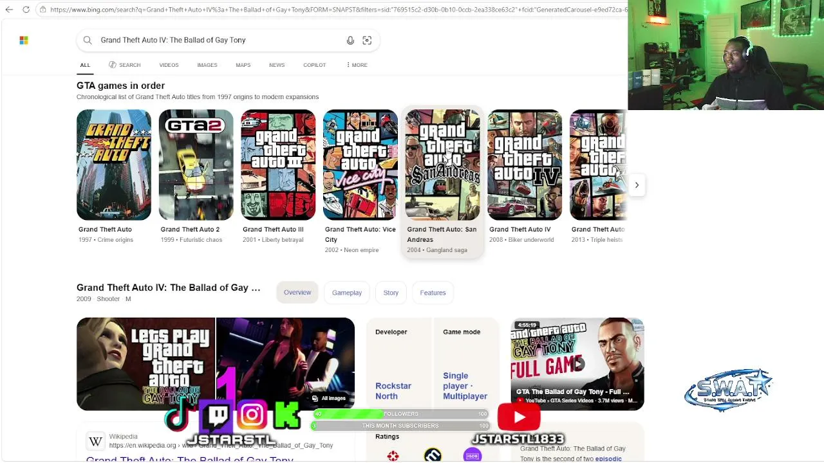
Task: Select the ALL results tab
Action: tap(85, 65)
